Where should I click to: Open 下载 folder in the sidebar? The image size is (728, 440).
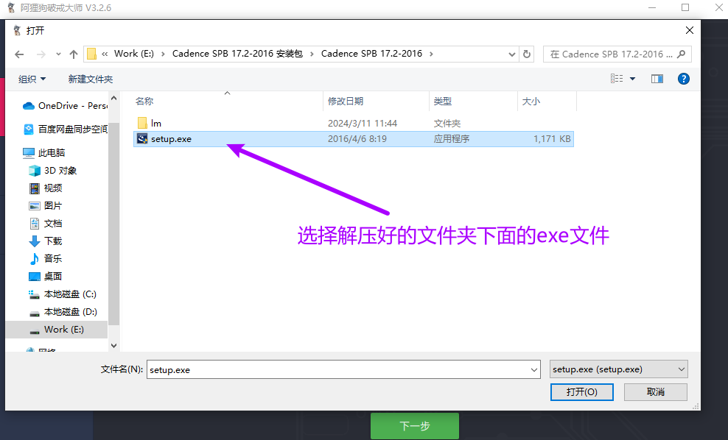(46, 241)
